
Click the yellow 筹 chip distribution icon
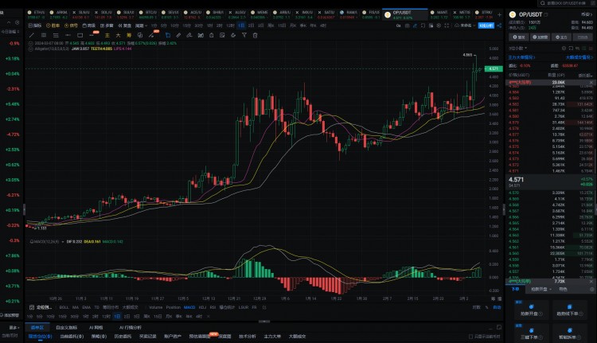(x=129, y=35)
